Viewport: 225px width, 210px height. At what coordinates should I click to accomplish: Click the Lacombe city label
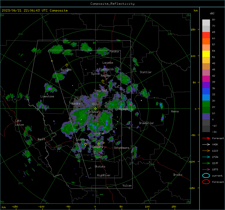click(108, 63)
